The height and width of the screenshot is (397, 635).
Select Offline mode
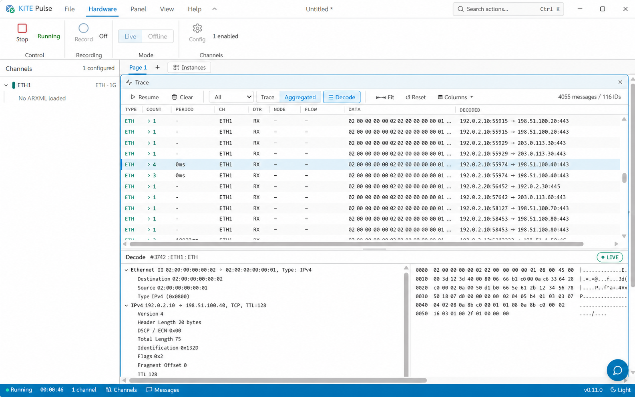coord(157,36)
